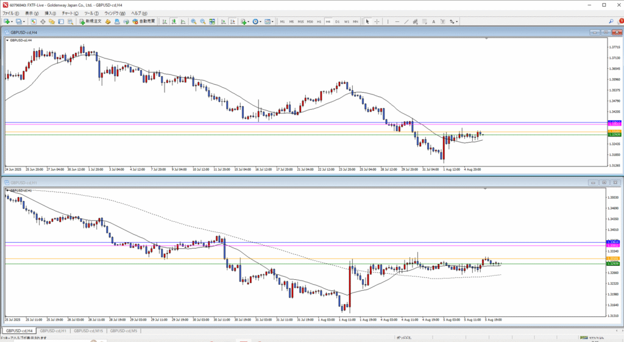Click the chart shift marker on H4 chart
Image resolution: width=624 pixels, height=342 pixels.
click(486, 38)
